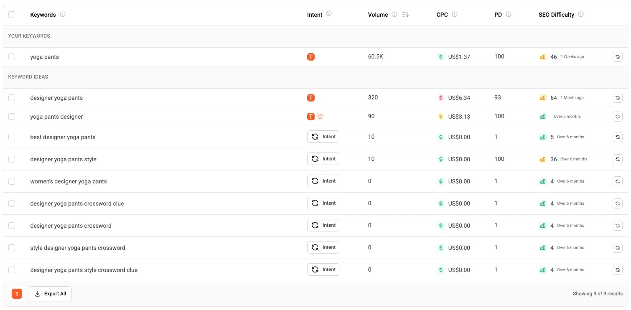This screenshot has height=310, width=631.
Task: Click the sort icon in Volume column
Action: tap(405, 15)
